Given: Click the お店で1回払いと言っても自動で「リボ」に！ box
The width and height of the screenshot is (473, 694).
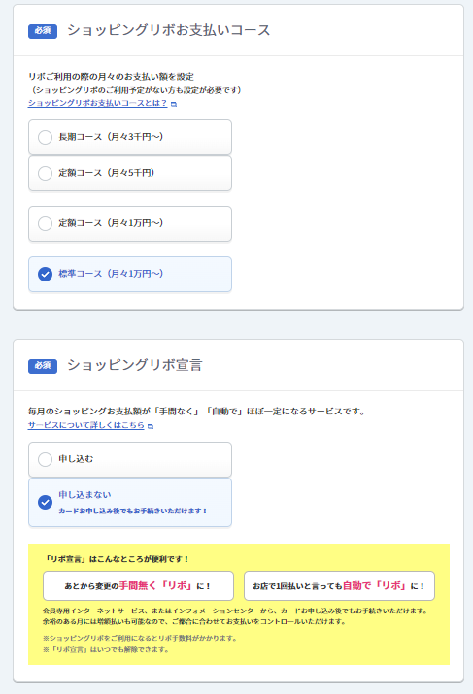Looking at the screenshot, I should pos(339,585).
